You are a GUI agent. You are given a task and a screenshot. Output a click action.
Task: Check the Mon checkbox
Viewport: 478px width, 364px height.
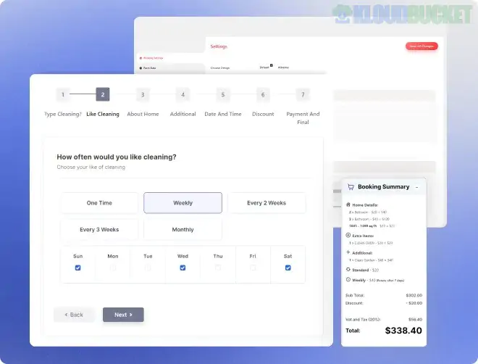point(113,268)
